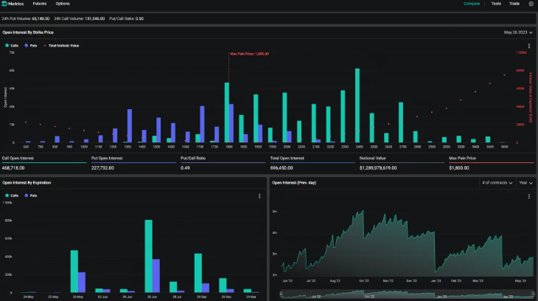Screen dimensions: 538x301
Task: Click Total Open Interest value 696,450.00
Action: (x=282, y=168)
